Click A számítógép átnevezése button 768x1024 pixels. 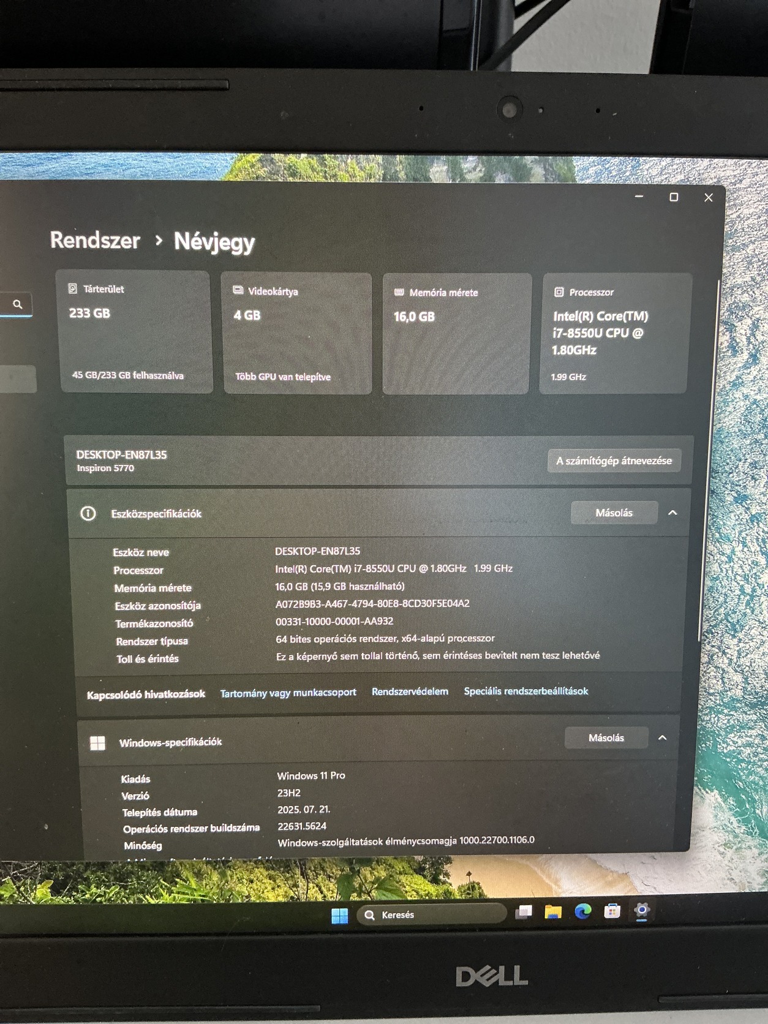[614, 461]
